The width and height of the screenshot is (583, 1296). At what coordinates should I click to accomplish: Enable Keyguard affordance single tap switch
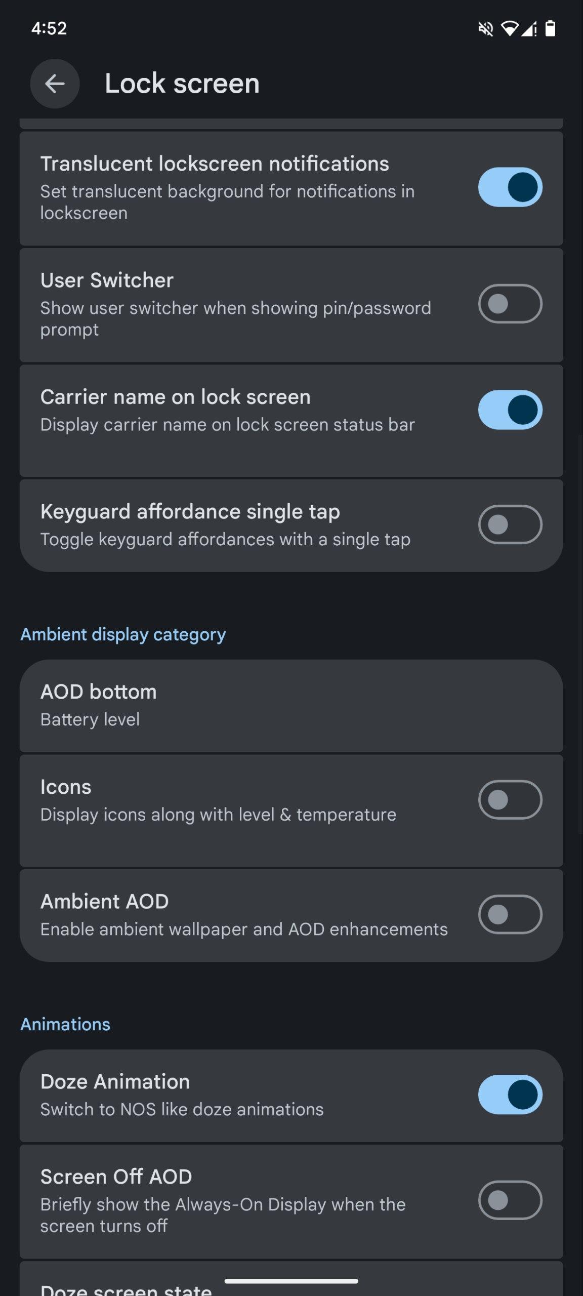pyautogui.click(x=510, y=524)
